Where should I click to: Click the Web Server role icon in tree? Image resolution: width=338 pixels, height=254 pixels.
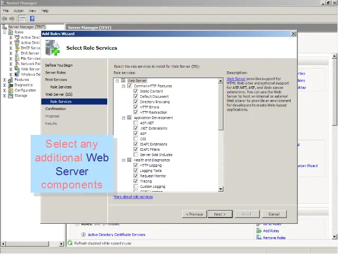click(x=17, y=69)
